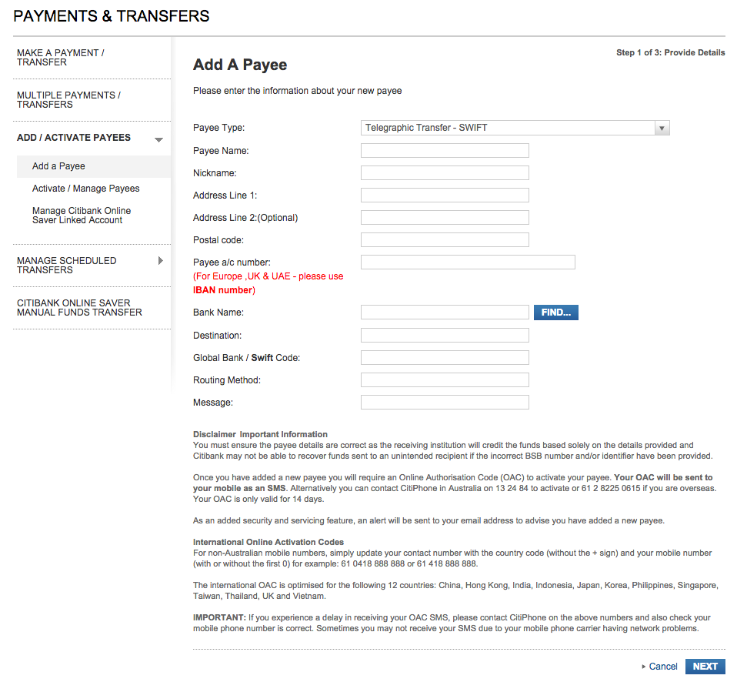Open Make a Payment / Transfer menu

tap(61, 58)
